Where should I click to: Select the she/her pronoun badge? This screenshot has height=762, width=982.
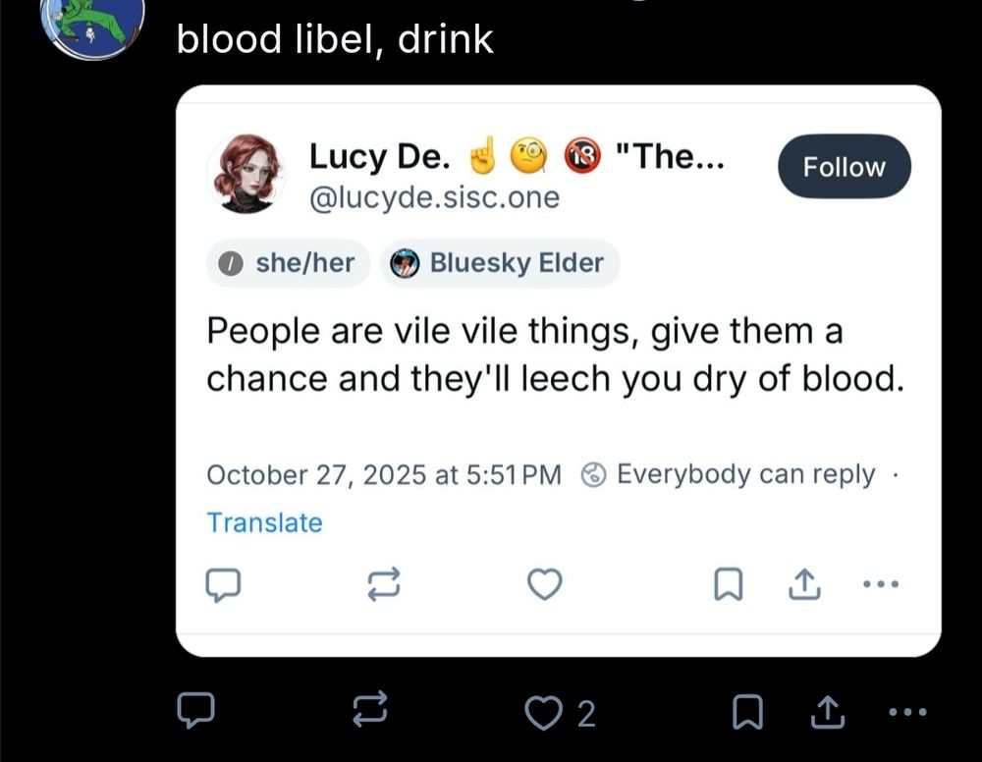(x=287, y=263)
